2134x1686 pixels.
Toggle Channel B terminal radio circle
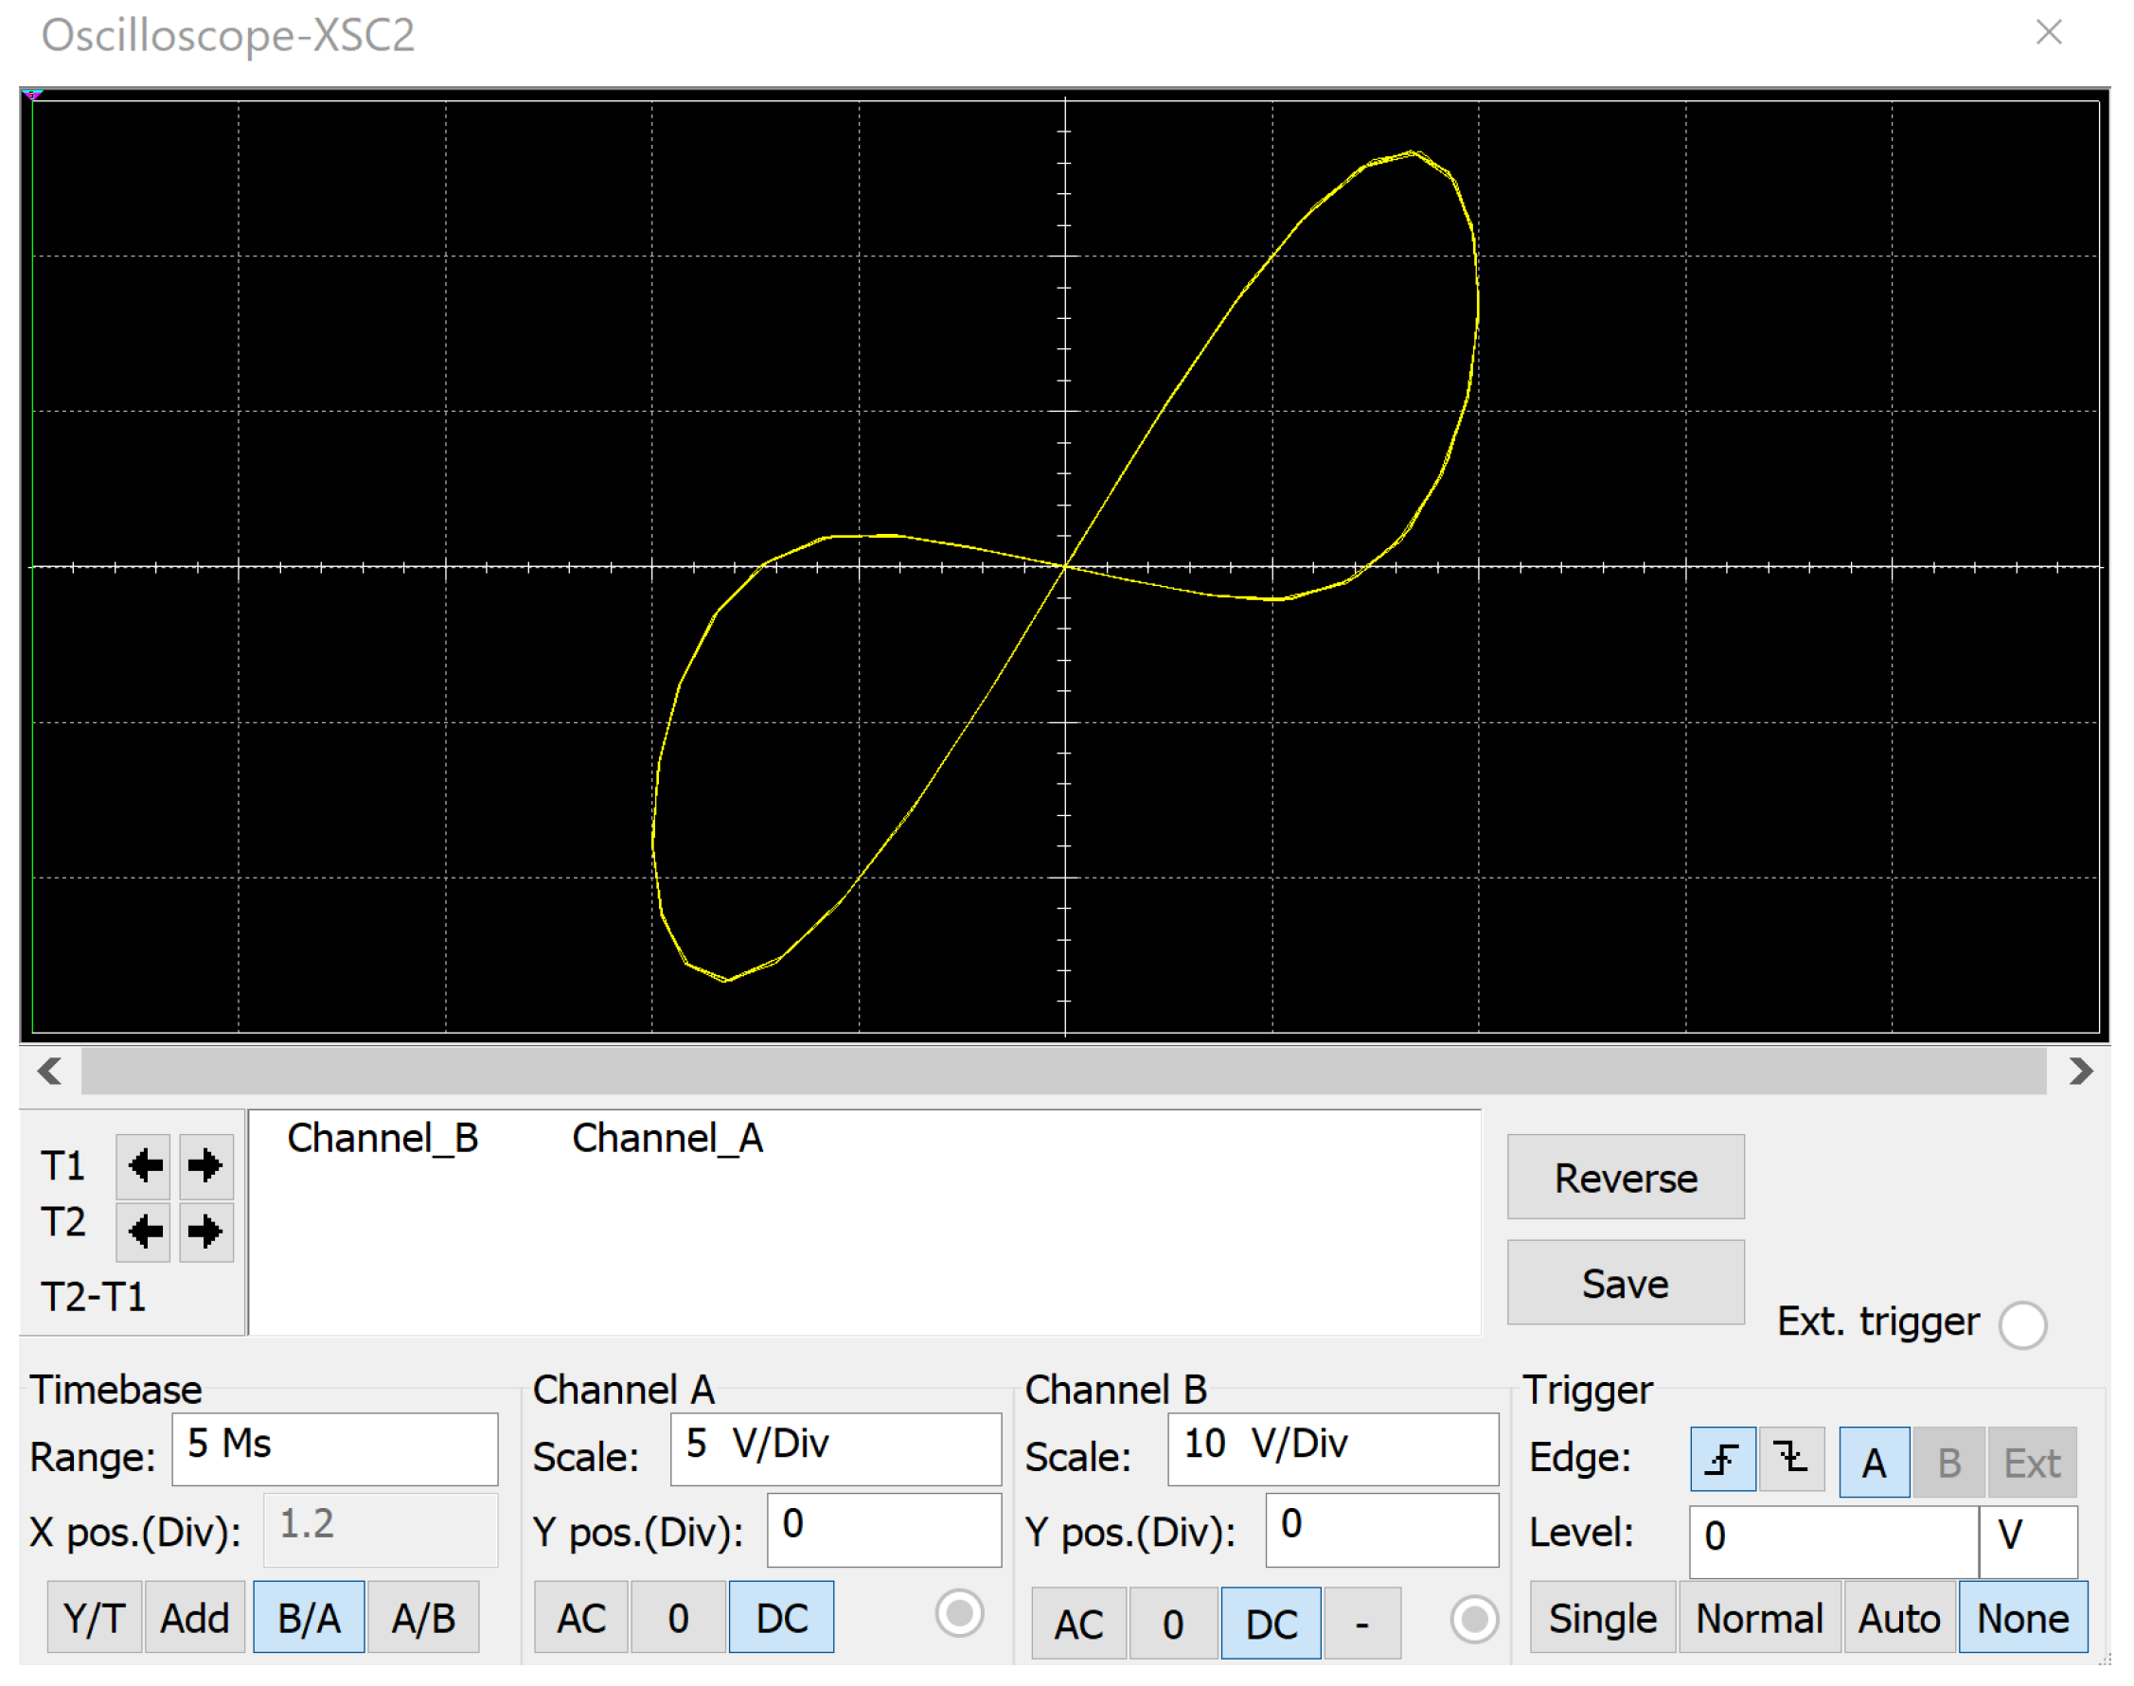pyautogui.click(x=1474, y=1620)
